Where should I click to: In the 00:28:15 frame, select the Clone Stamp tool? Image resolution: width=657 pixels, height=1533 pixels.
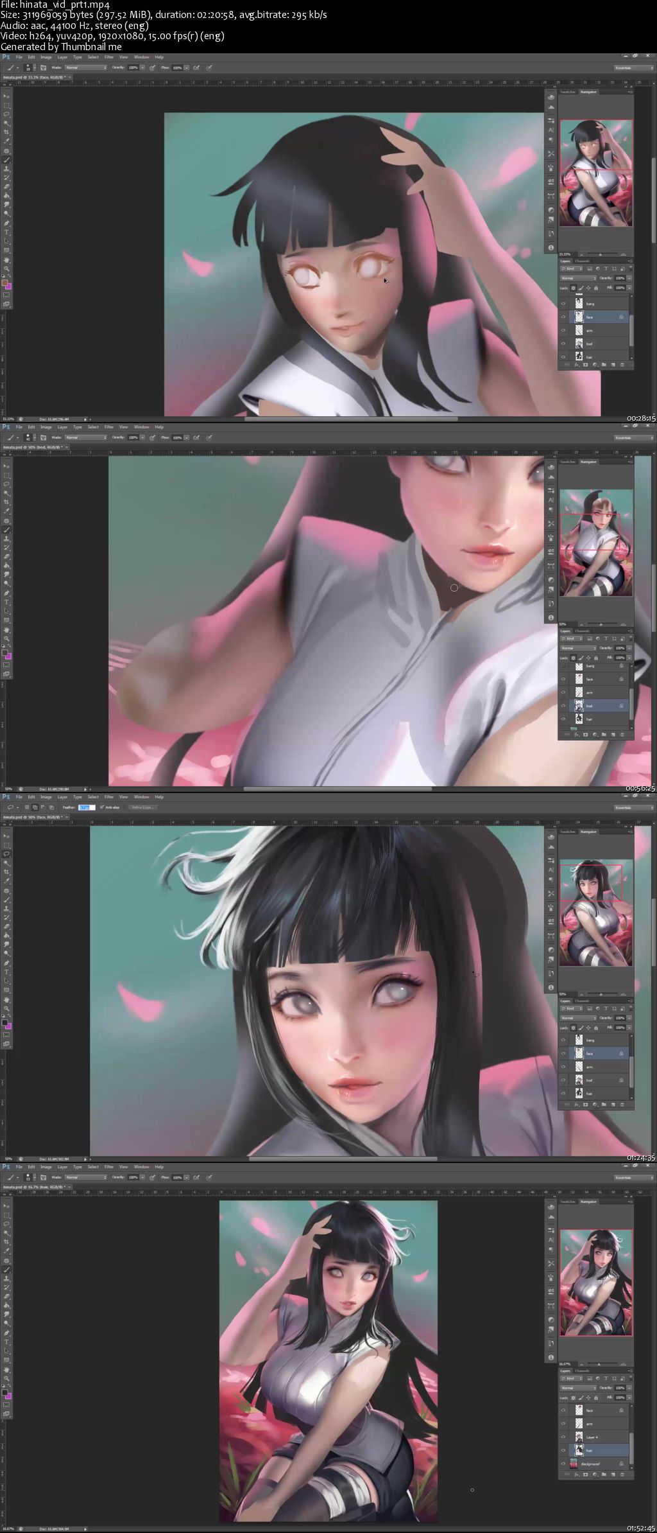pos(6,169)
